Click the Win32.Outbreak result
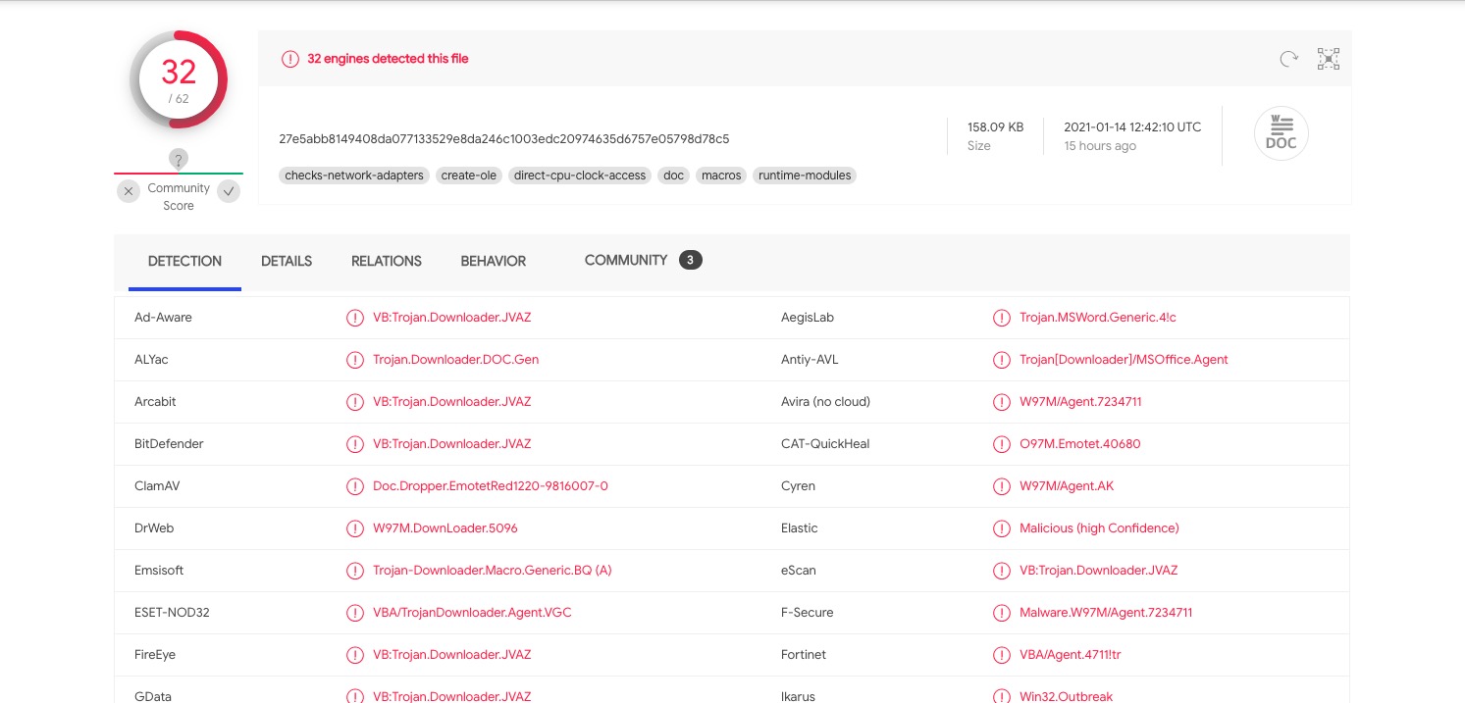Image resolution: width=1465 pixels, height=703 pixels. [1067, 696]
